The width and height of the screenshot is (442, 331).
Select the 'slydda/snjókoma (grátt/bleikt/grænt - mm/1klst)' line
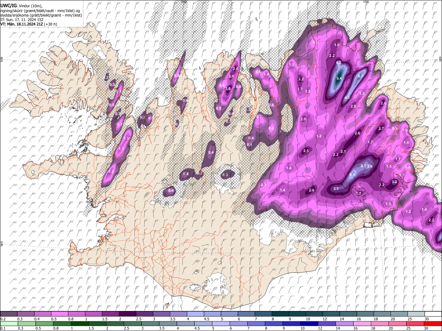tap(41, 15)
